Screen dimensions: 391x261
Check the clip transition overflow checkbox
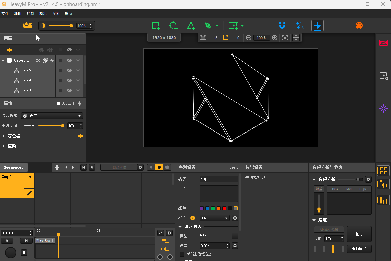coord(182,254)
